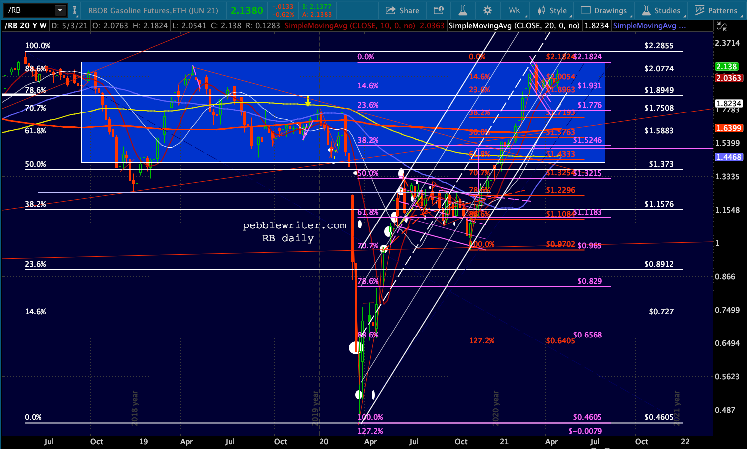Screen dimensions: 747x449
Task: Click the green 2.138 price axis bubble
Action: [726, 67]
